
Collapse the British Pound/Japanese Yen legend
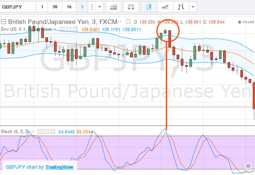pos(4,22)
